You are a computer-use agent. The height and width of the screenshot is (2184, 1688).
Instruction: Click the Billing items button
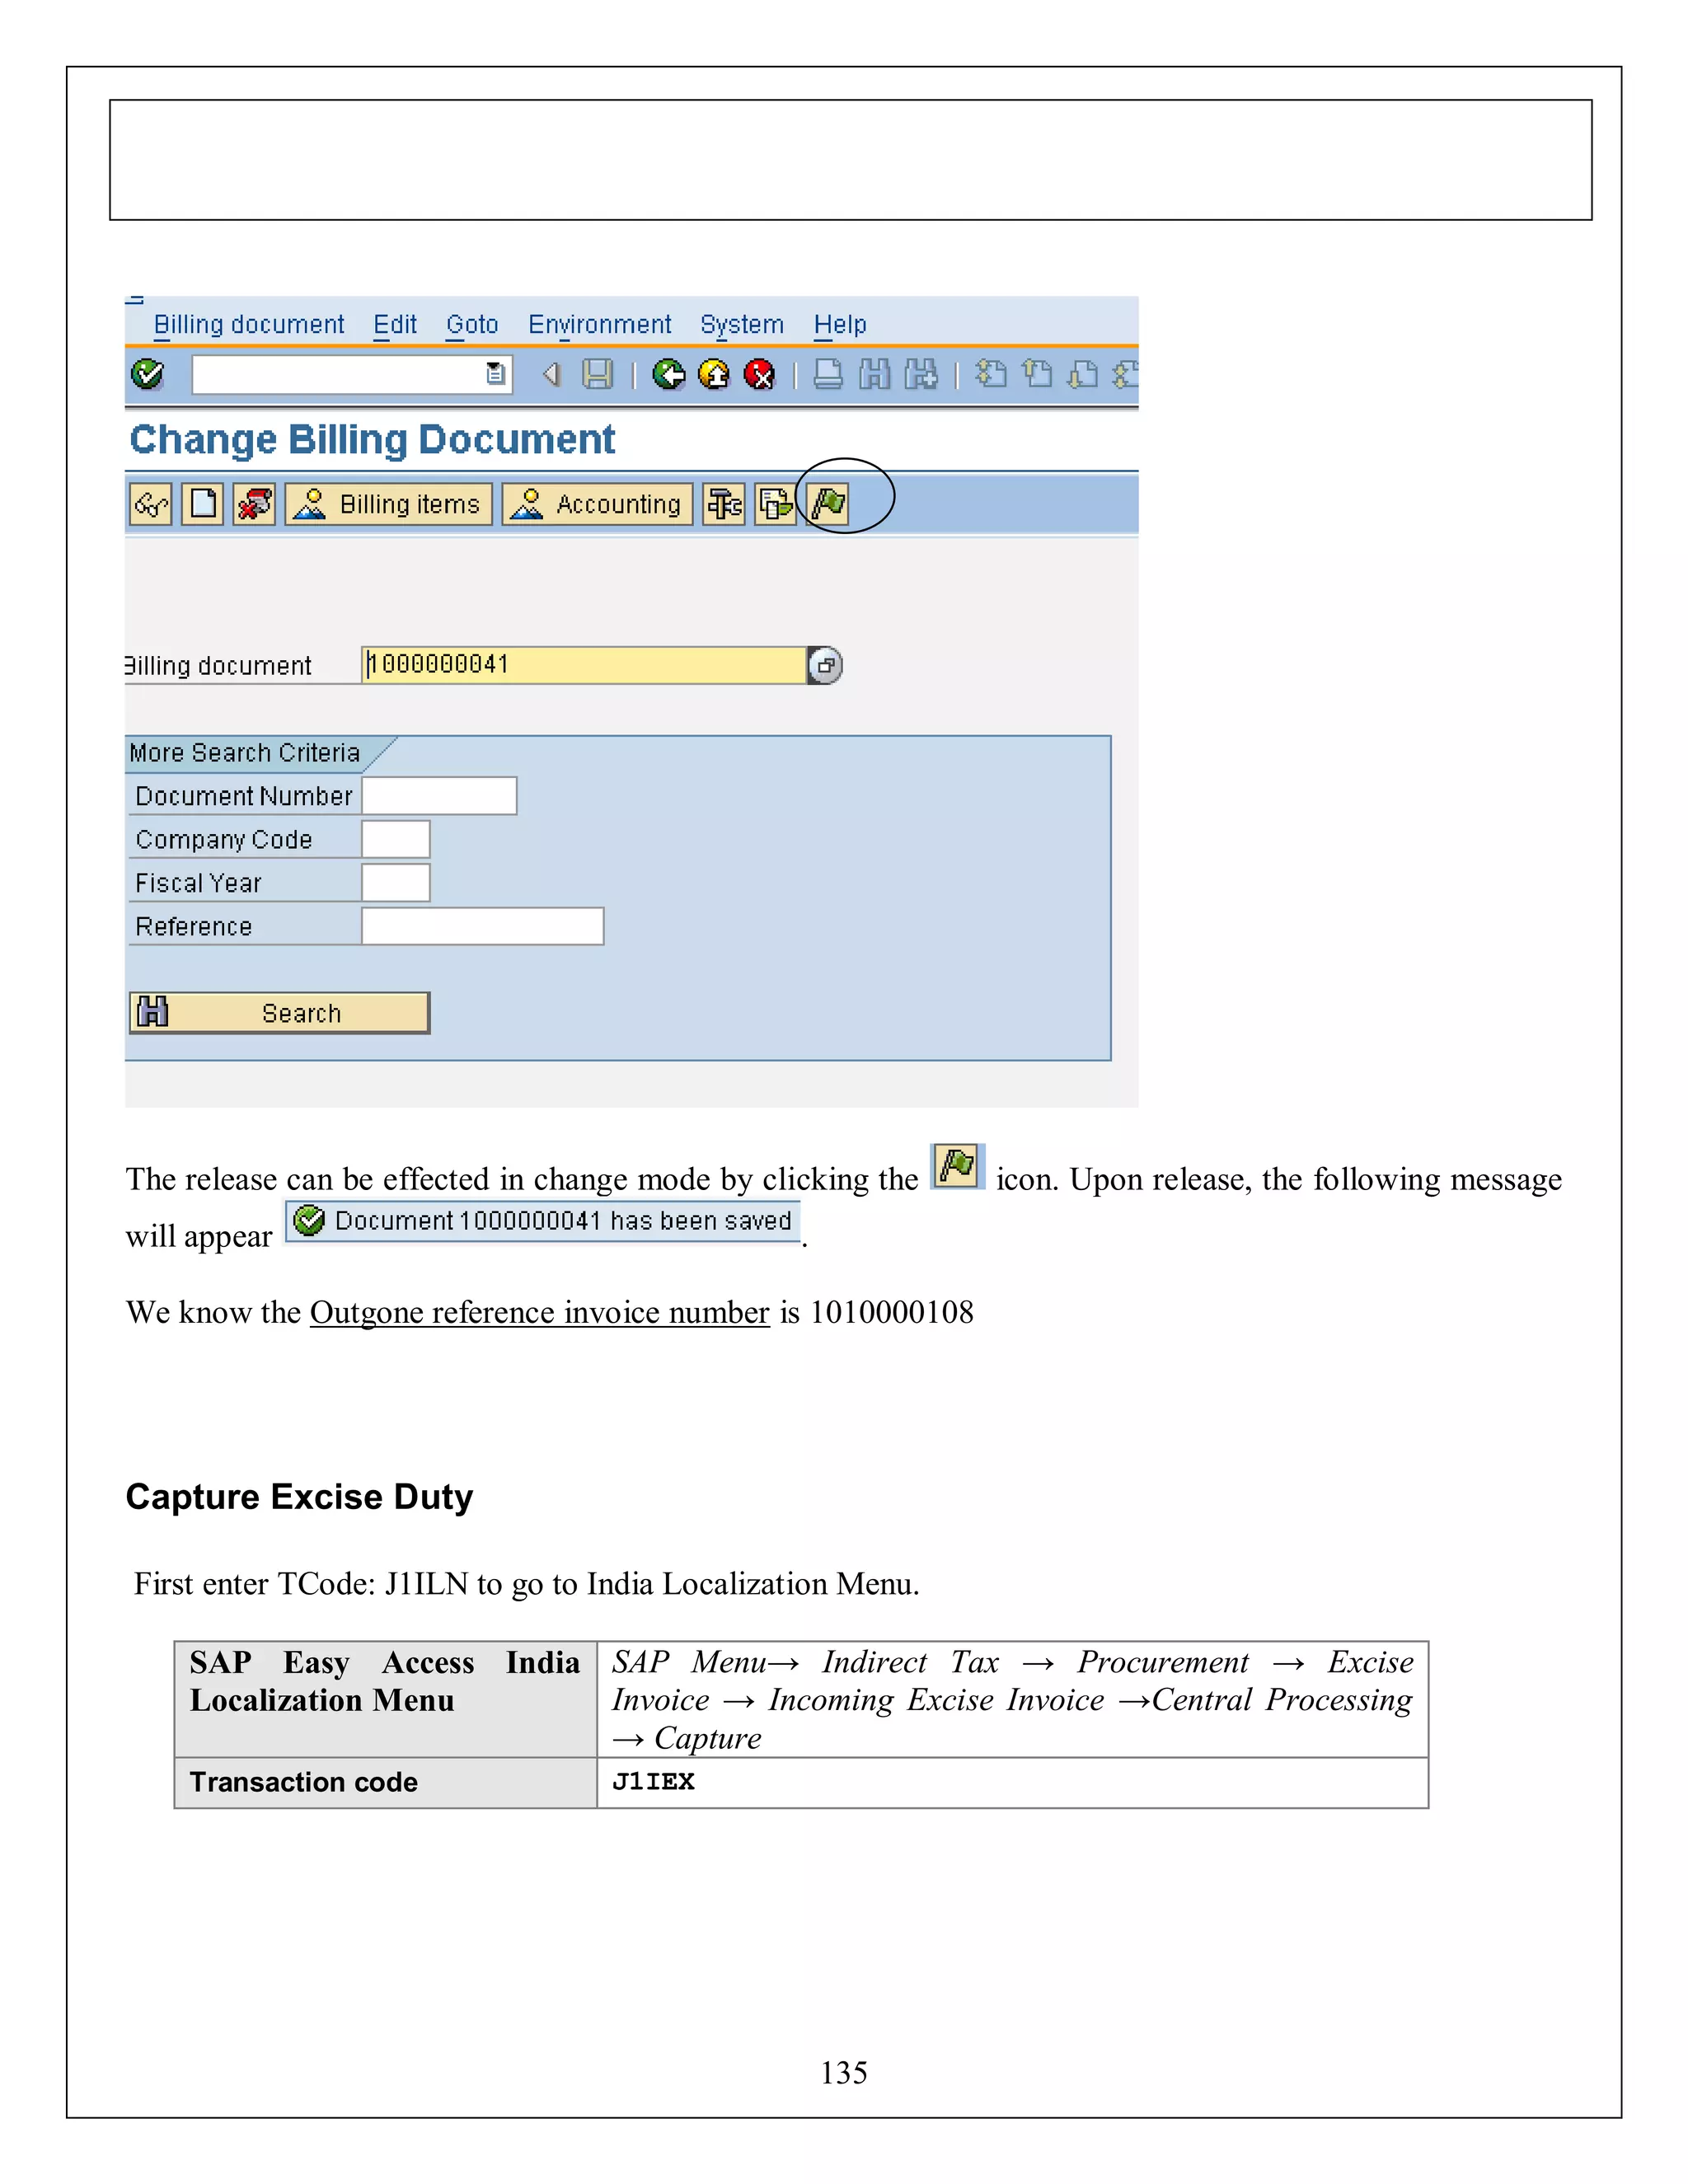[389, 504]
